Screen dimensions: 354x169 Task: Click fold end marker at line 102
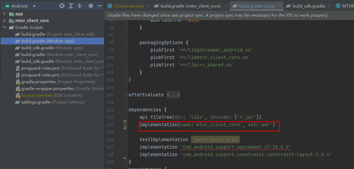[127, 72]
